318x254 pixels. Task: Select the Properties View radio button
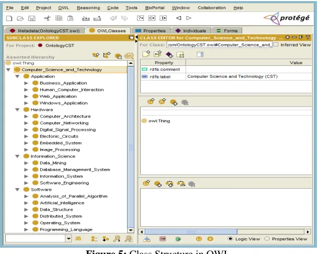pos(267,239)
